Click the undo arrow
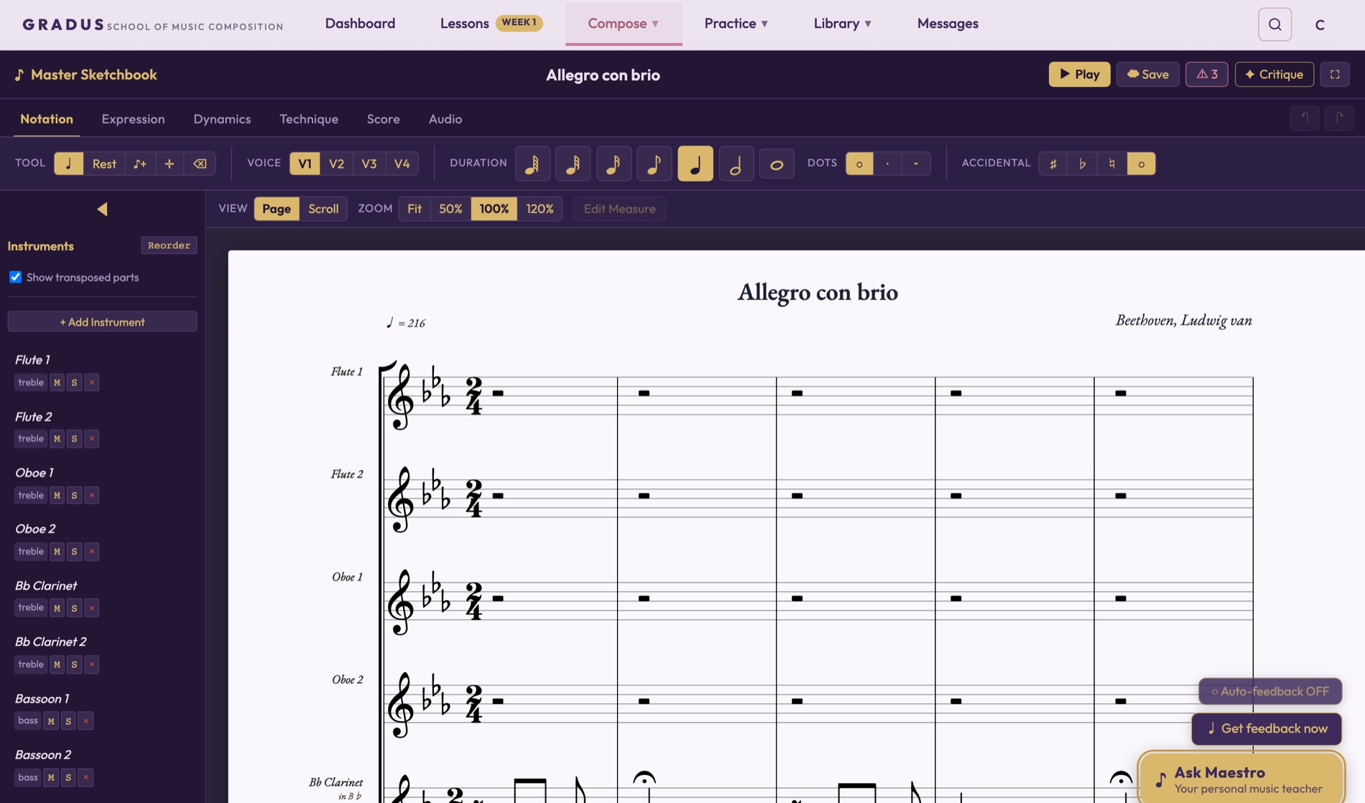The image size is (1365, 803). 1305,118
